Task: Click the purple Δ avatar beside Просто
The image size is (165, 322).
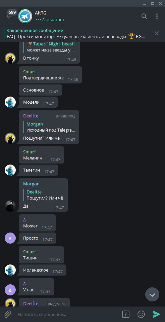Action: (10, 238)
